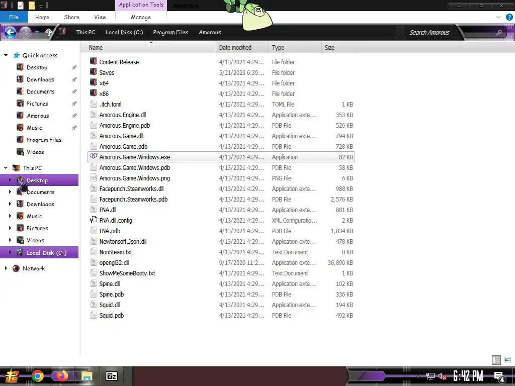The width and height of the screenshot is (515, 386).
Task: Collapse the This PC tree
Action: point(6,168)
